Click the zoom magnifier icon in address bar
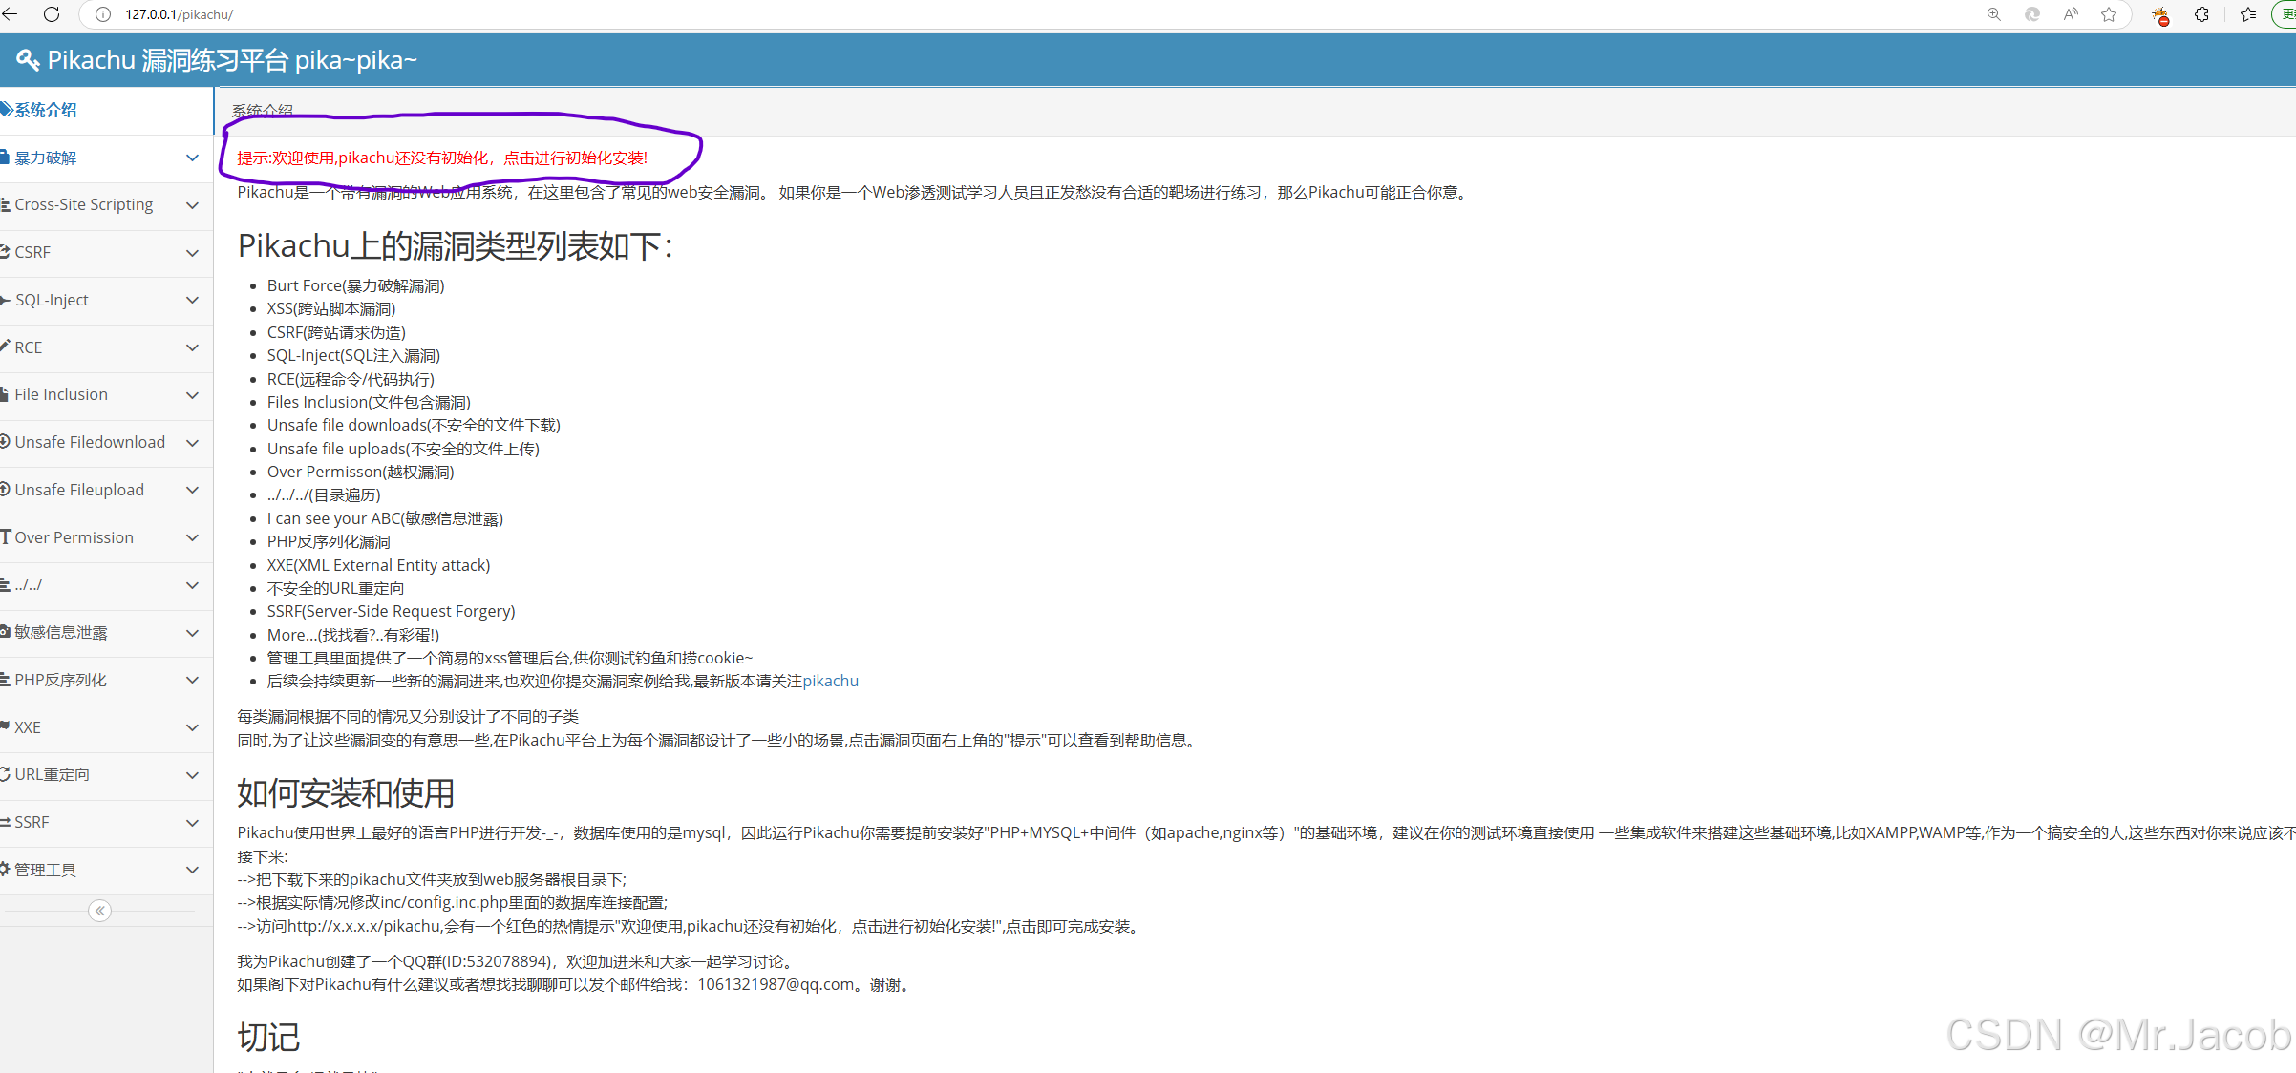The width and height of the screenshot is (2296, 1073). pos(1993,14)
